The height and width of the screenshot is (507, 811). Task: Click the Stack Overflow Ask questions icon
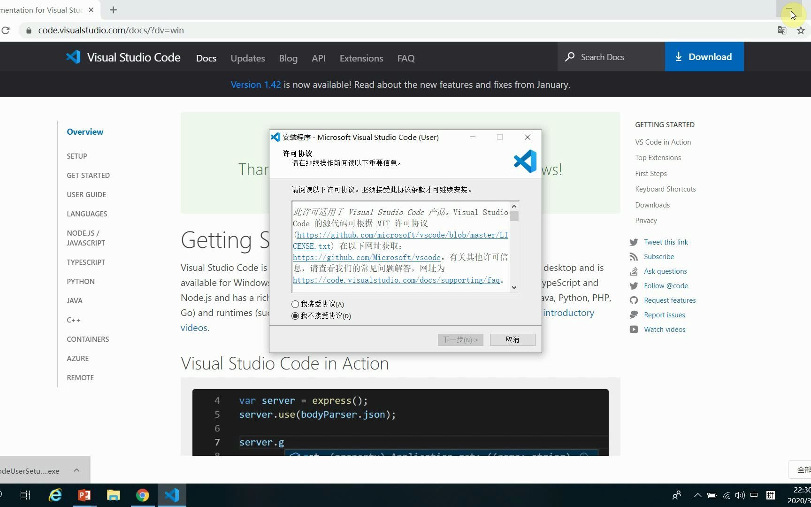[634, 271]
